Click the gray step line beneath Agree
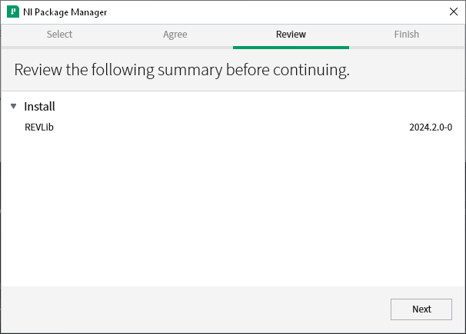 click(175, 48)
